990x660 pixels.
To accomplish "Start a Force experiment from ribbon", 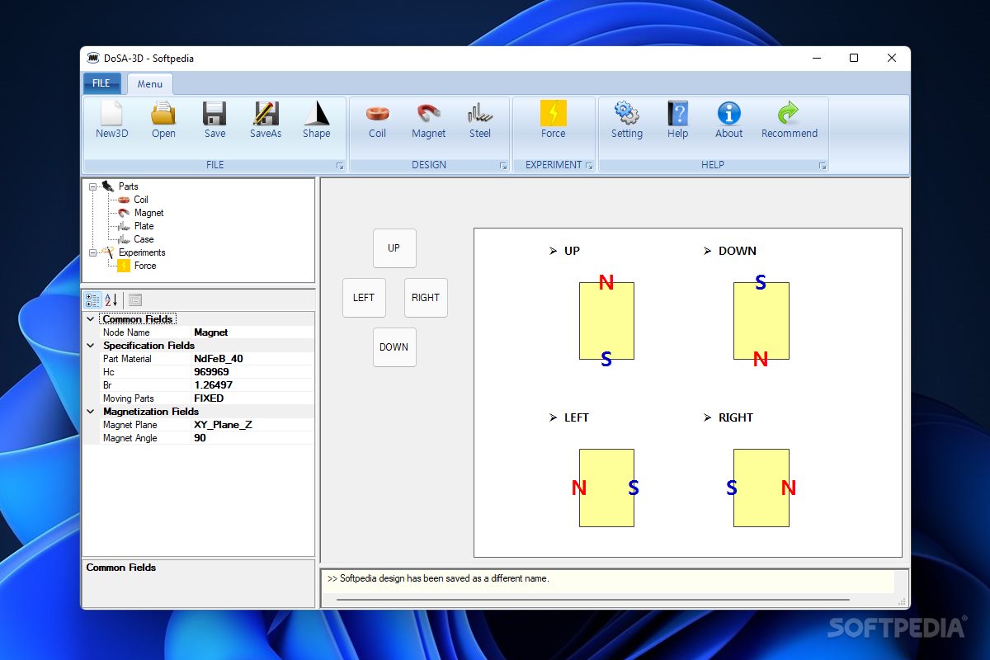I will tap(554, 114).
